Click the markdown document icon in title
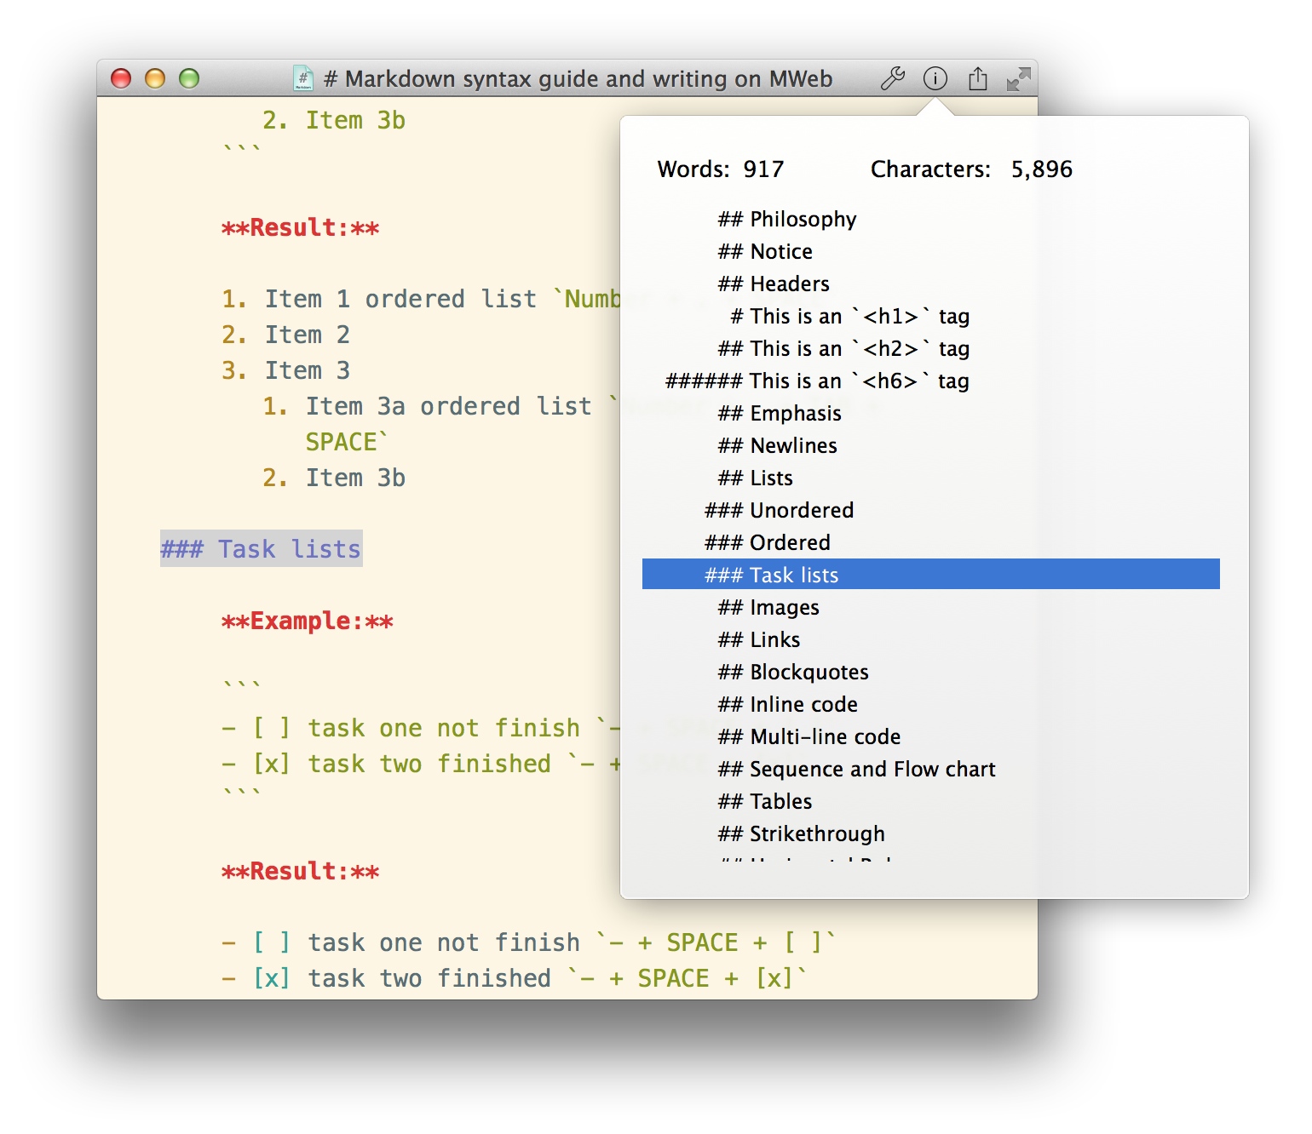Image resolution: width=1312 pixels, height=1134 pixels. click(x=303, y=78)
